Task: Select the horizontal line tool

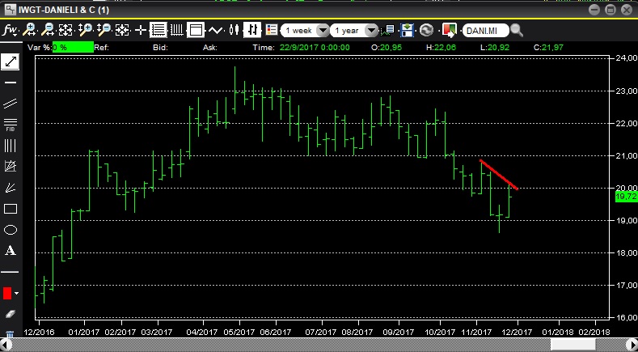Action: pos(11,83)
